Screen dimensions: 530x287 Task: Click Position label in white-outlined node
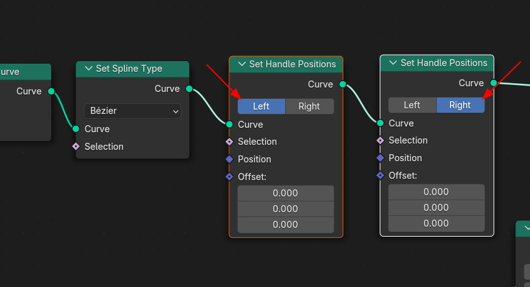point(405,158)
